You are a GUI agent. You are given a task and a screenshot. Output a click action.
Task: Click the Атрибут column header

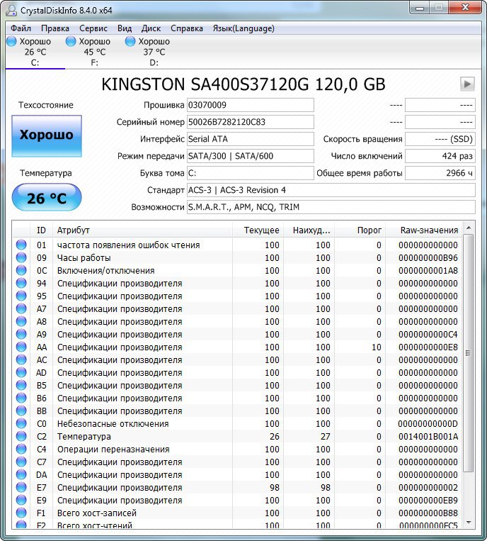(x=142, y=230)
